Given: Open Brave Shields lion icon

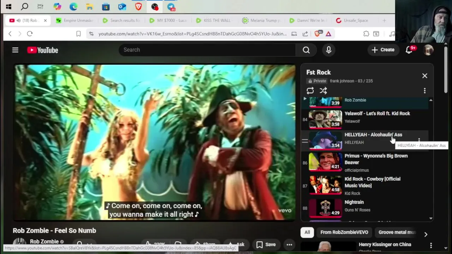Looking at the screenshot, I should [317, 34].
